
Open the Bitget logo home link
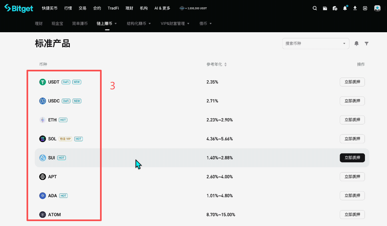pos(19,8)
